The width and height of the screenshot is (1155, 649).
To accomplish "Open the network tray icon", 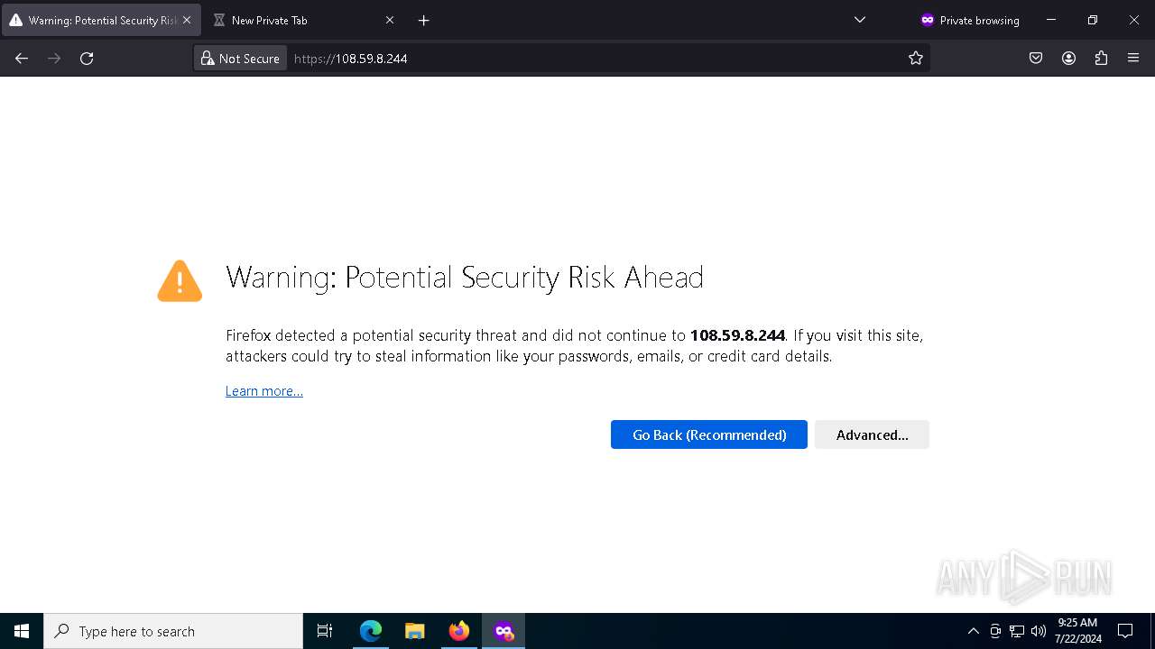I will (x=1017, y=631).
